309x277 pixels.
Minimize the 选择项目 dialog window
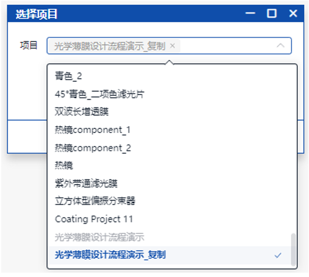coord(250,14)
